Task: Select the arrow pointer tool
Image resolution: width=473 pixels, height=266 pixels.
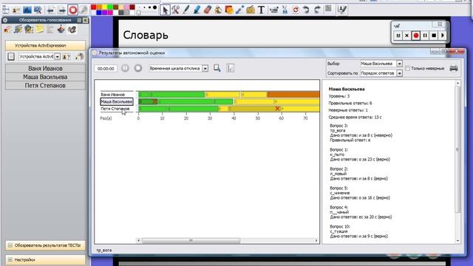Action: (165, 10)
